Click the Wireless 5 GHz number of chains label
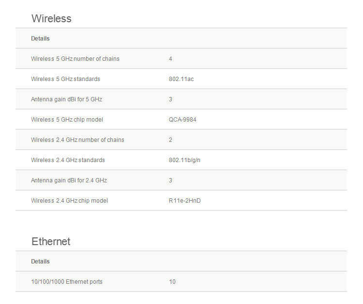This screenshot has width=363, height=304. (x=75, y=59)
